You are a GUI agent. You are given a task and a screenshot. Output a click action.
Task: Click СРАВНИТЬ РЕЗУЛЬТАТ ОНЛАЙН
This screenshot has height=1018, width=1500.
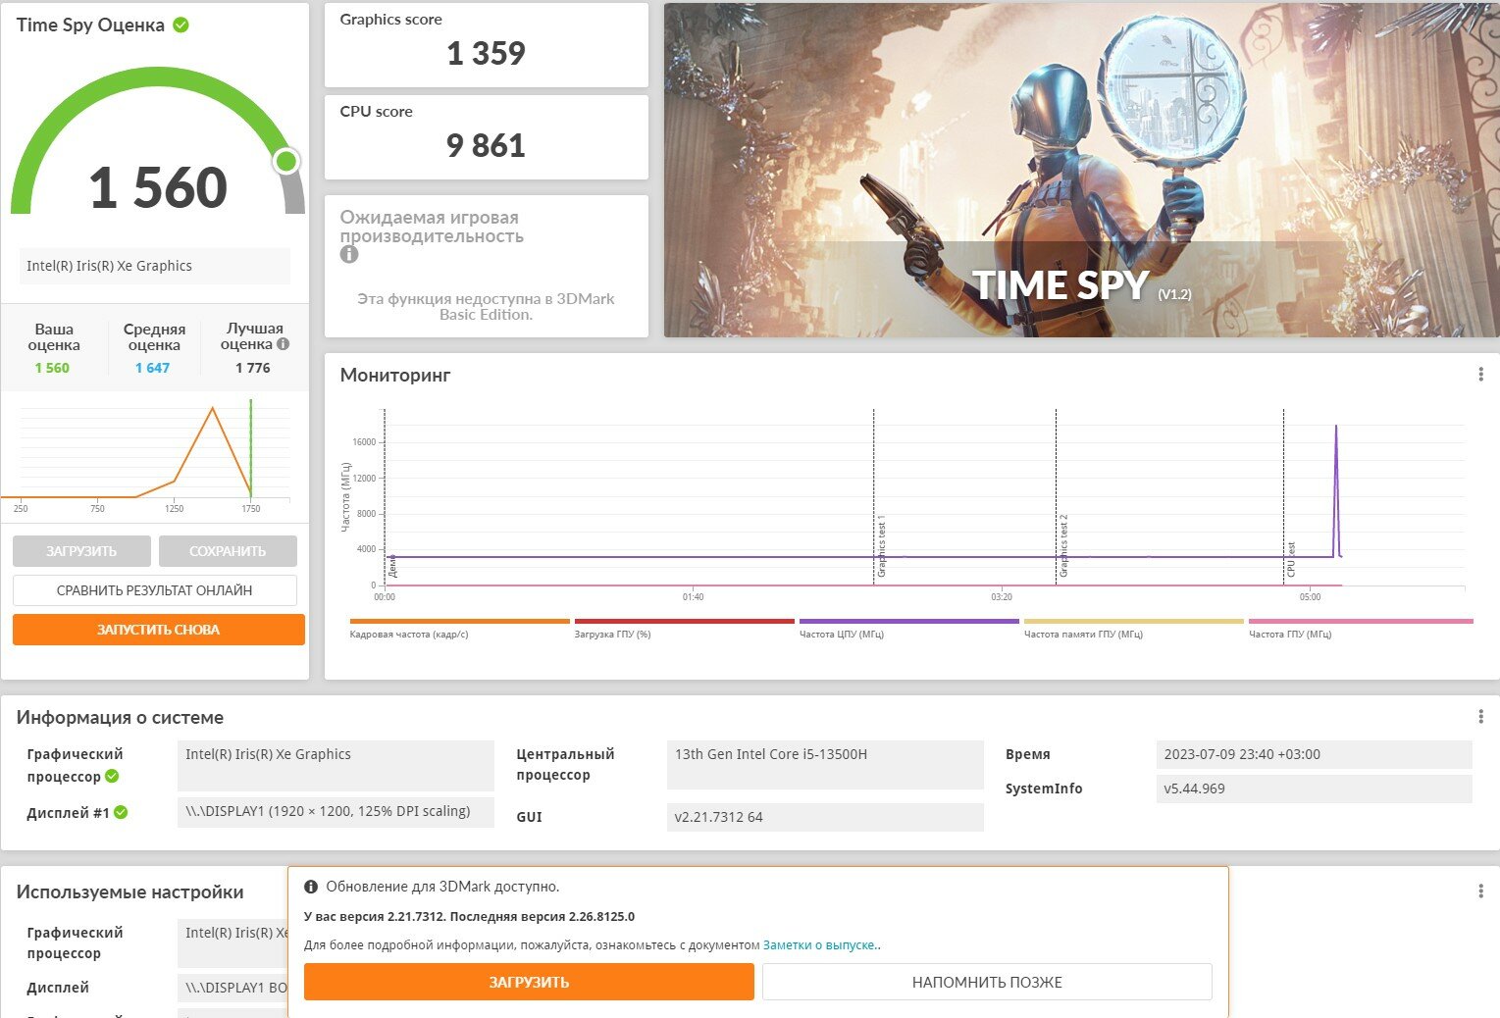(x=154, y=590)
